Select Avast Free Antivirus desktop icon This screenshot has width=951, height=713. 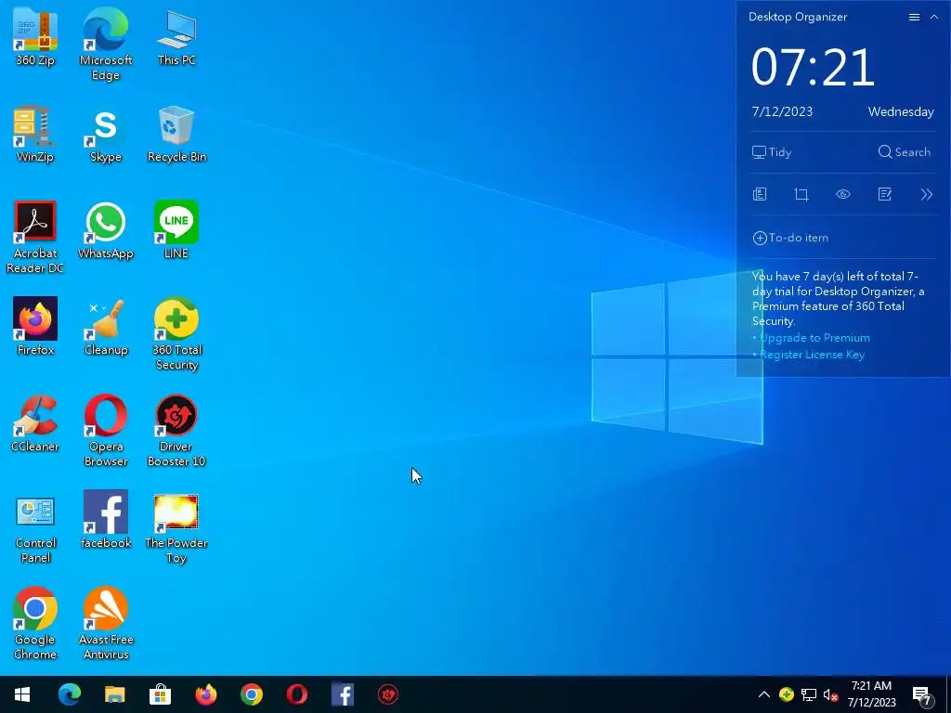106,623
